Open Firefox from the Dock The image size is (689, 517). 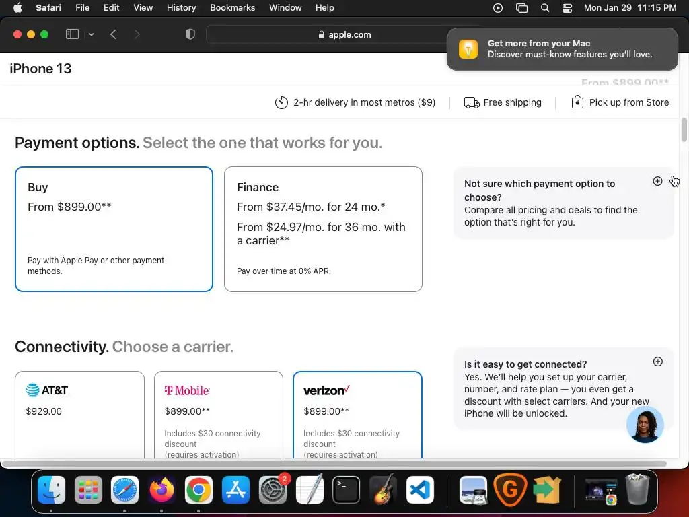tap(161, 489)
